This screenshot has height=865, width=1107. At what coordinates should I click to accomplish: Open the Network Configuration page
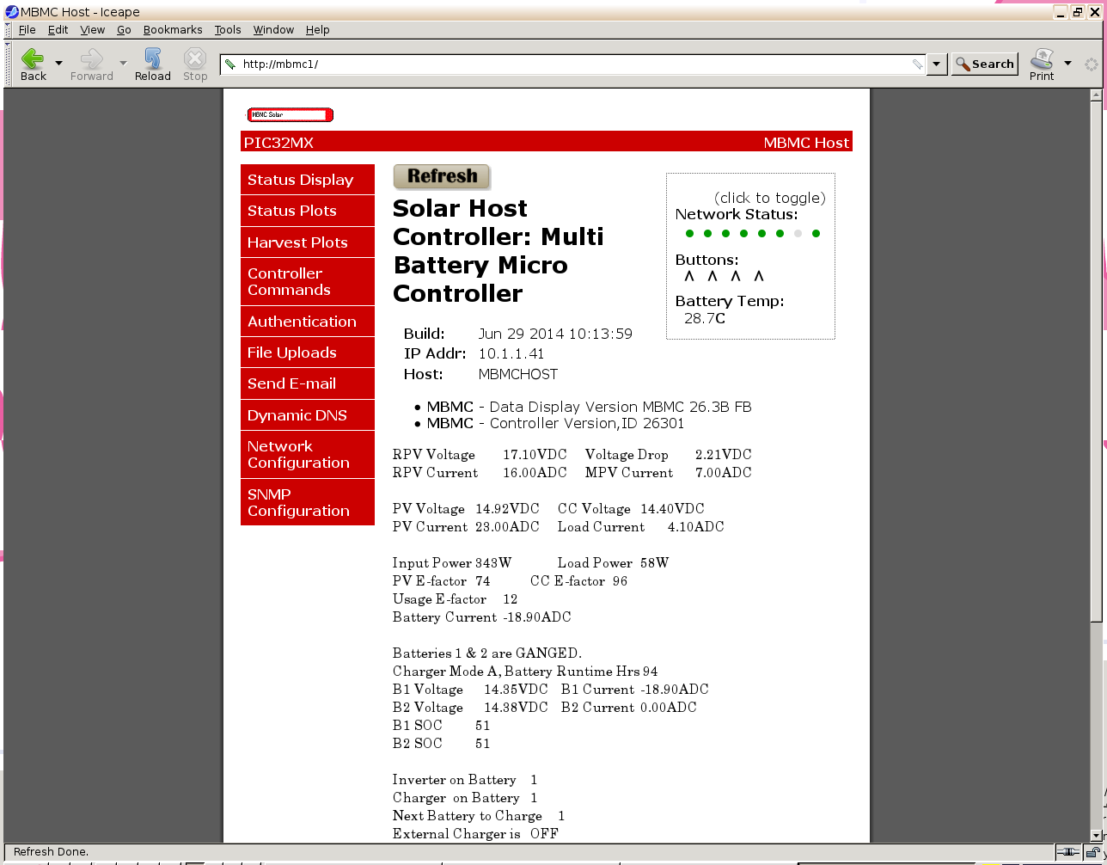(x=308, y=455)
